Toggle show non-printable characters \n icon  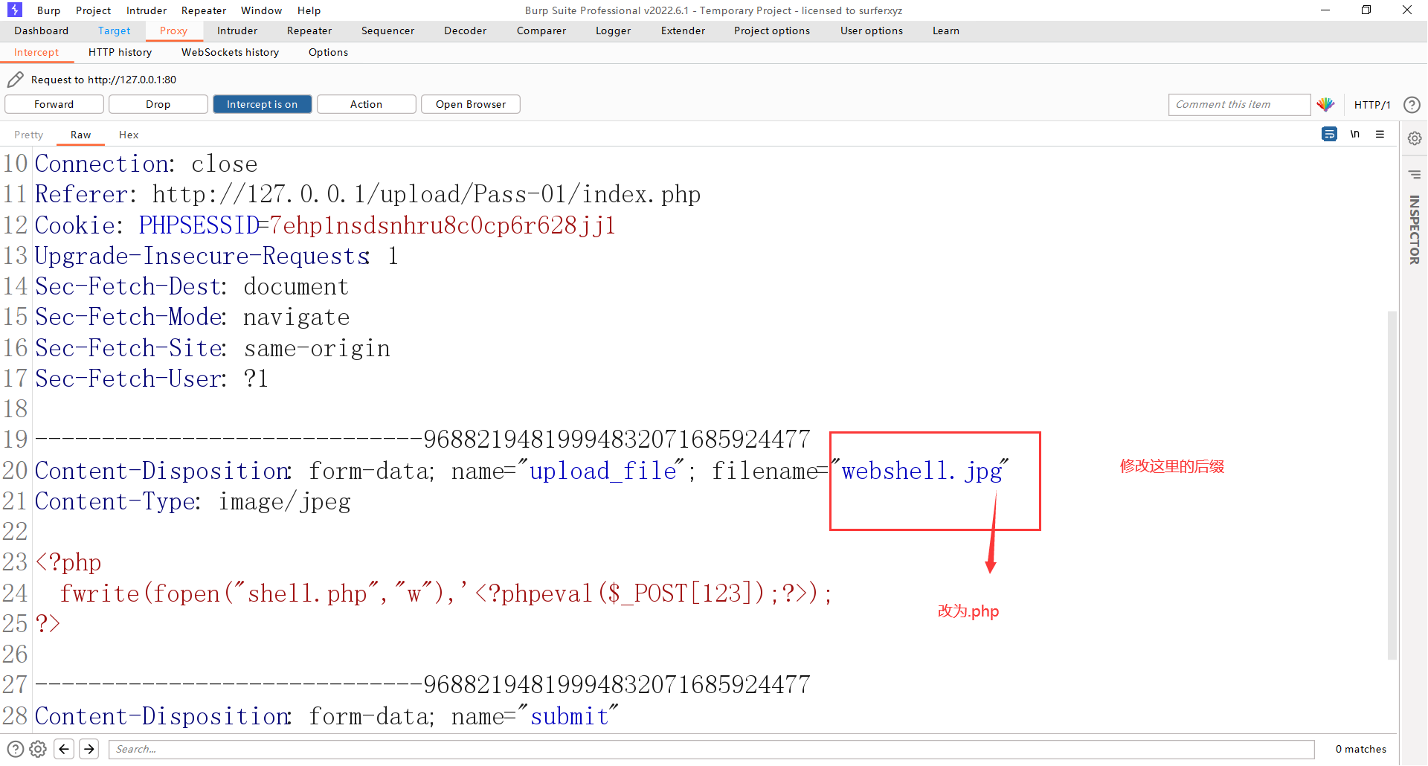[1355, 134]
